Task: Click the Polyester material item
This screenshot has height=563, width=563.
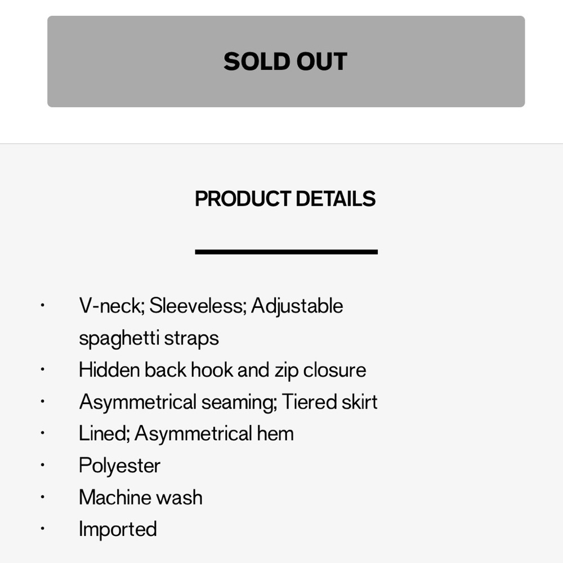Action: point(119,466)
